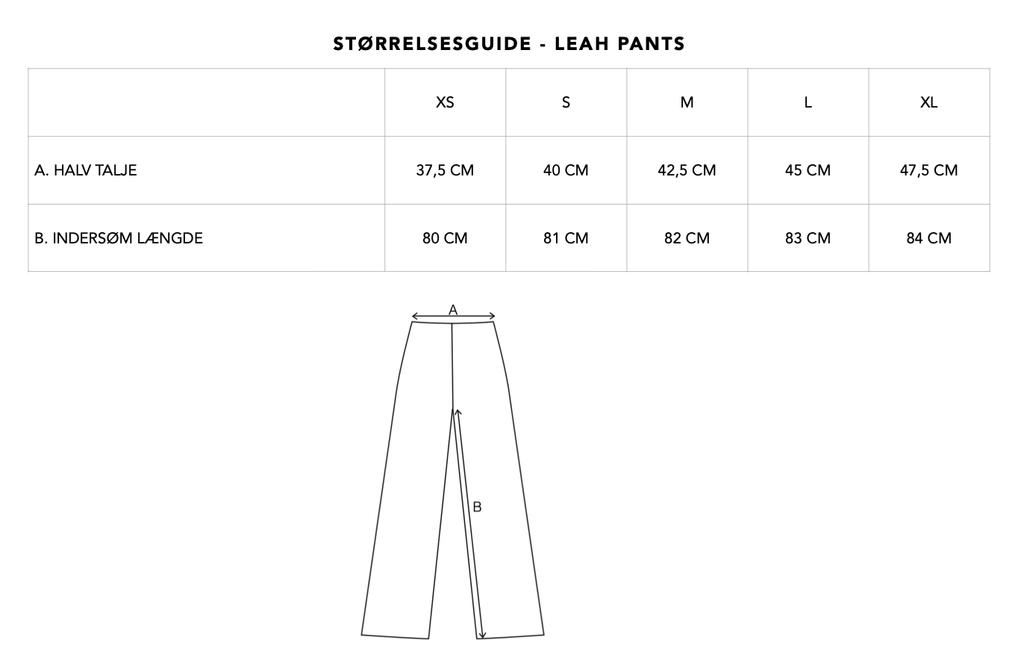Click the horizontal waist measurement arrow
This screenshot has width=1015, height=663.
(433, 317)
